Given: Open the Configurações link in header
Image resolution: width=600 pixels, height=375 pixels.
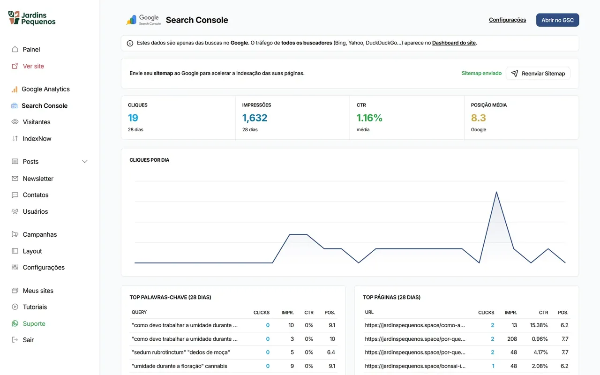Looking at the screenshot, I should click(507, 20).
